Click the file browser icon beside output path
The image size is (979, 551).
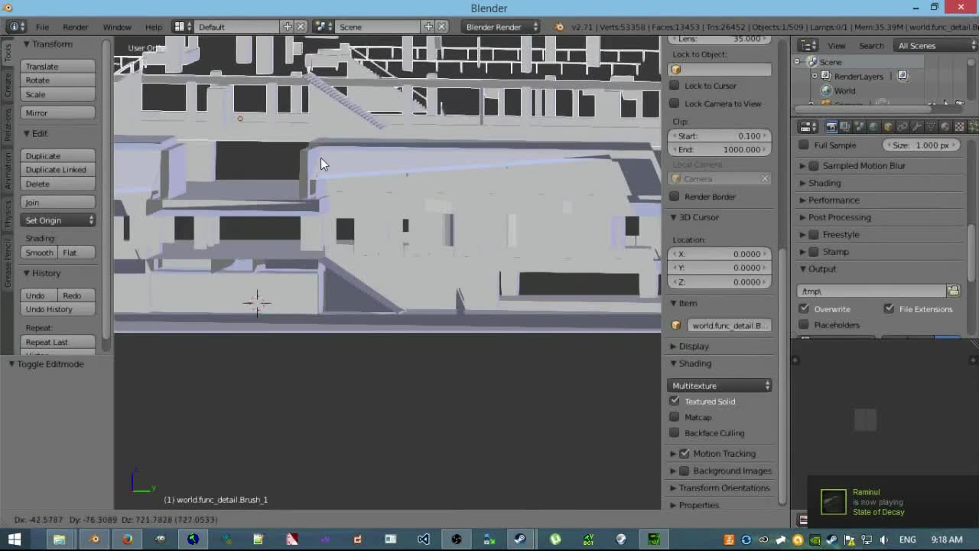pyautogui.click(x=952, y=291)
